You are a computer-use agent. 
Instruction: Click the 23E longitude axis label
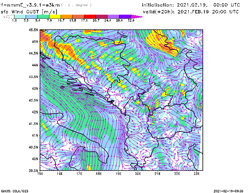coord(197,174)
